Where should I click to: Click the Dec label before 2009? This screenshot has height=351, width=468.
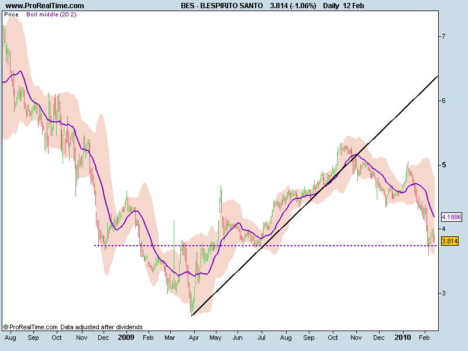pyautogui.click(x=104, y=338)
